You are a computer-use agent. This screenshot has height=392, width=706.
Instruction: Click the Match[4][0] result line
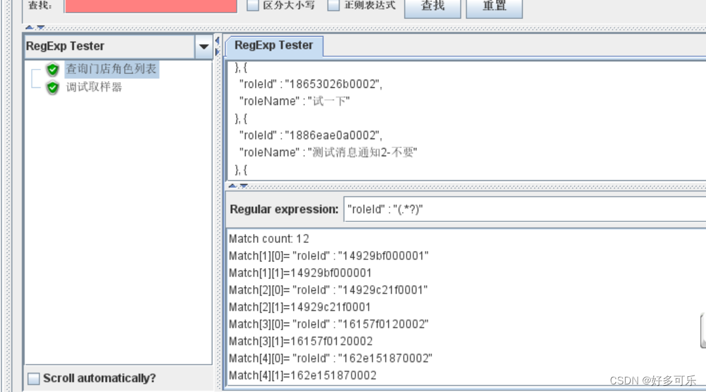coord(330,358)
